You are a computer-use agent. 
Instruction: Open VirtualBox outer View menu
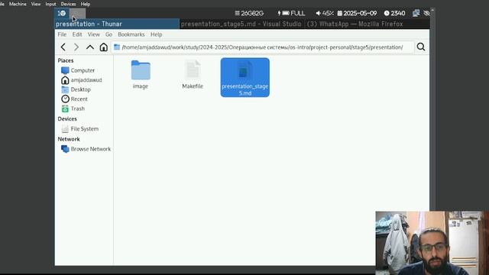36,4
